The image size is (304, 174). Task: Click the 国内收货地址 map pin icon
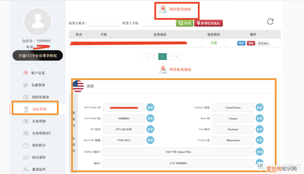point(163,10)
